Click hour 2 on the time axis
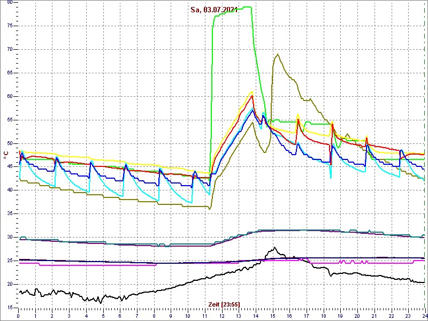Screen dimensions: 428x321 (52, 316)
